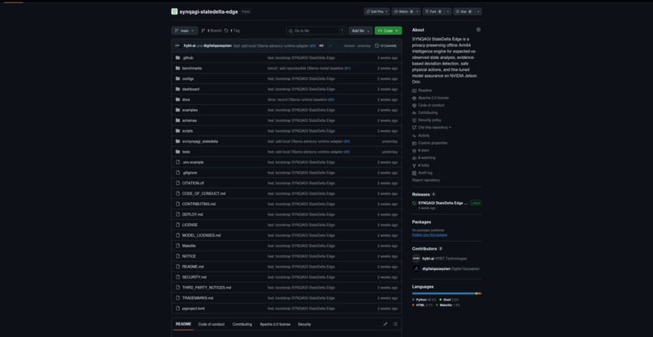Click the fork icon beside 0 forks

414,166
